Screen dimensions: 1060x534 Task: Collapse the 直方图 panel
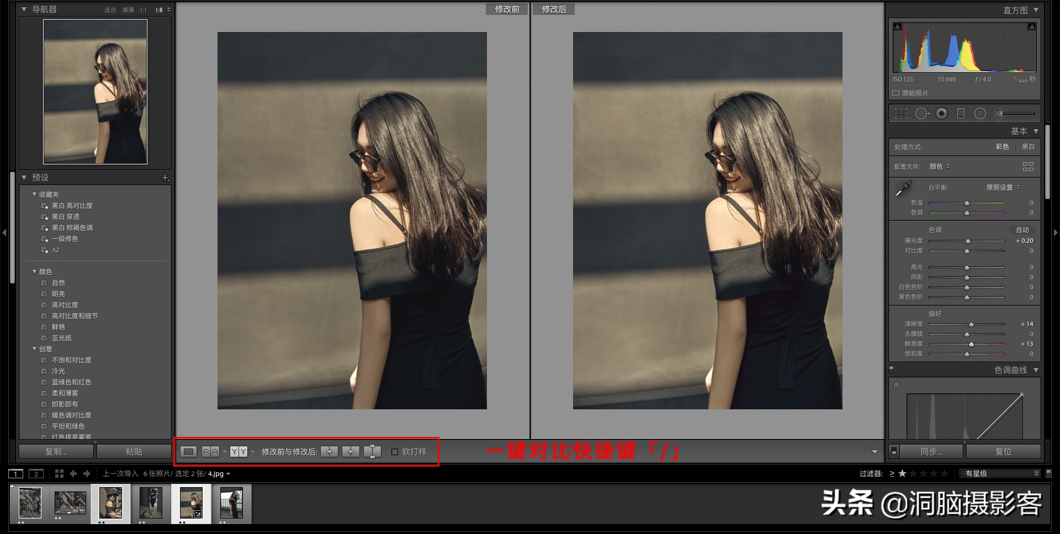tap(1036, 10)
